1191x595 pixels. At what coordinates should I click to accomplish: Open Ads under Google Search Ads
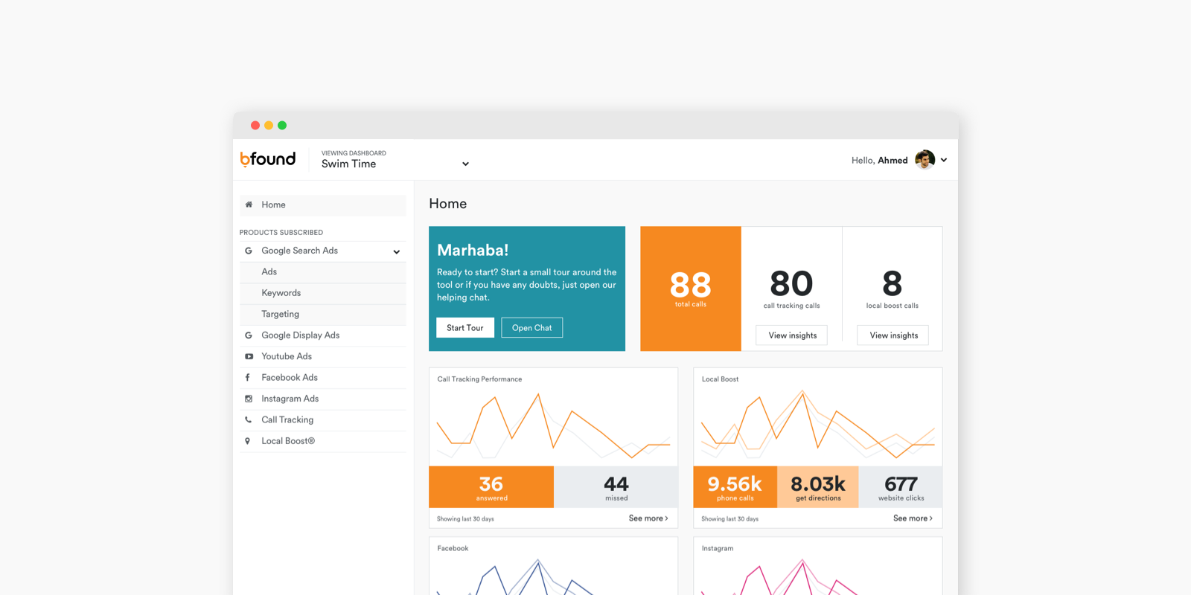[323, 272]
